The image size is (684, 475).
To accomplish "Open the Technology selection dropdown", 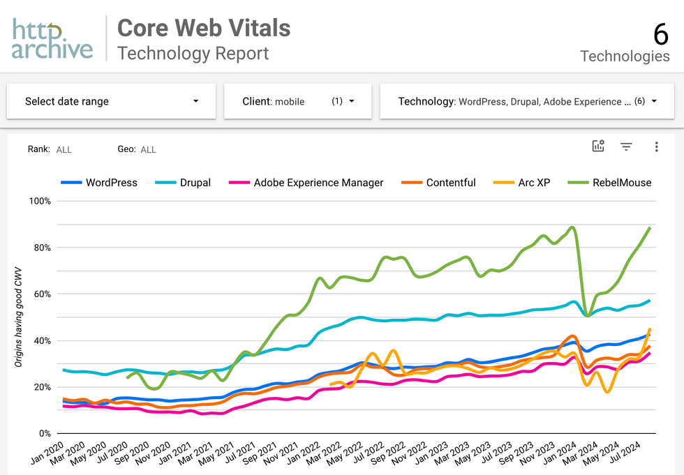I will [x=527, y=101].
